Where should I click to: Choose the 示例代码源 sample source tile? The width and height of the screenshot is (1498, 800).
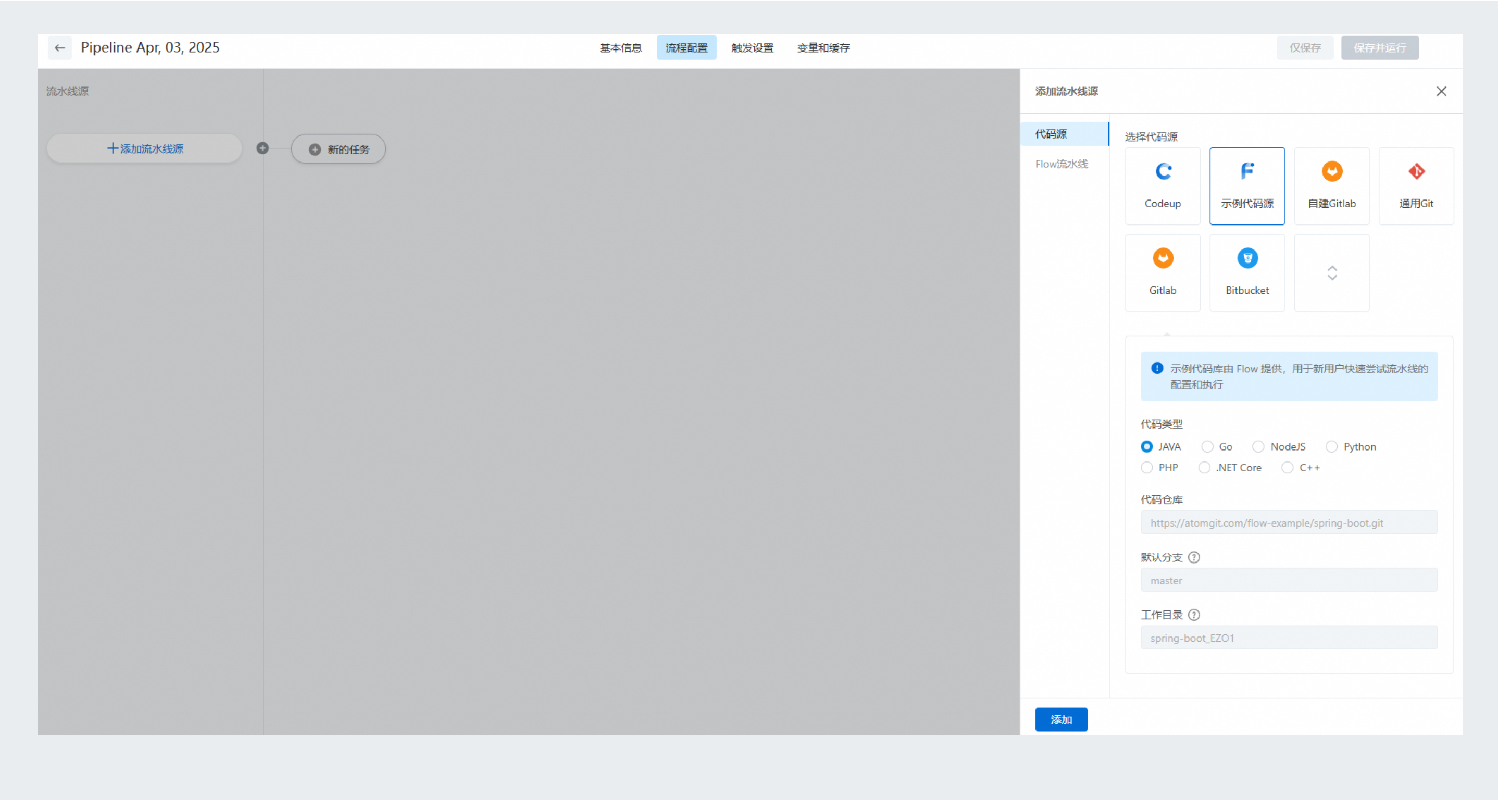point(1247,185)
